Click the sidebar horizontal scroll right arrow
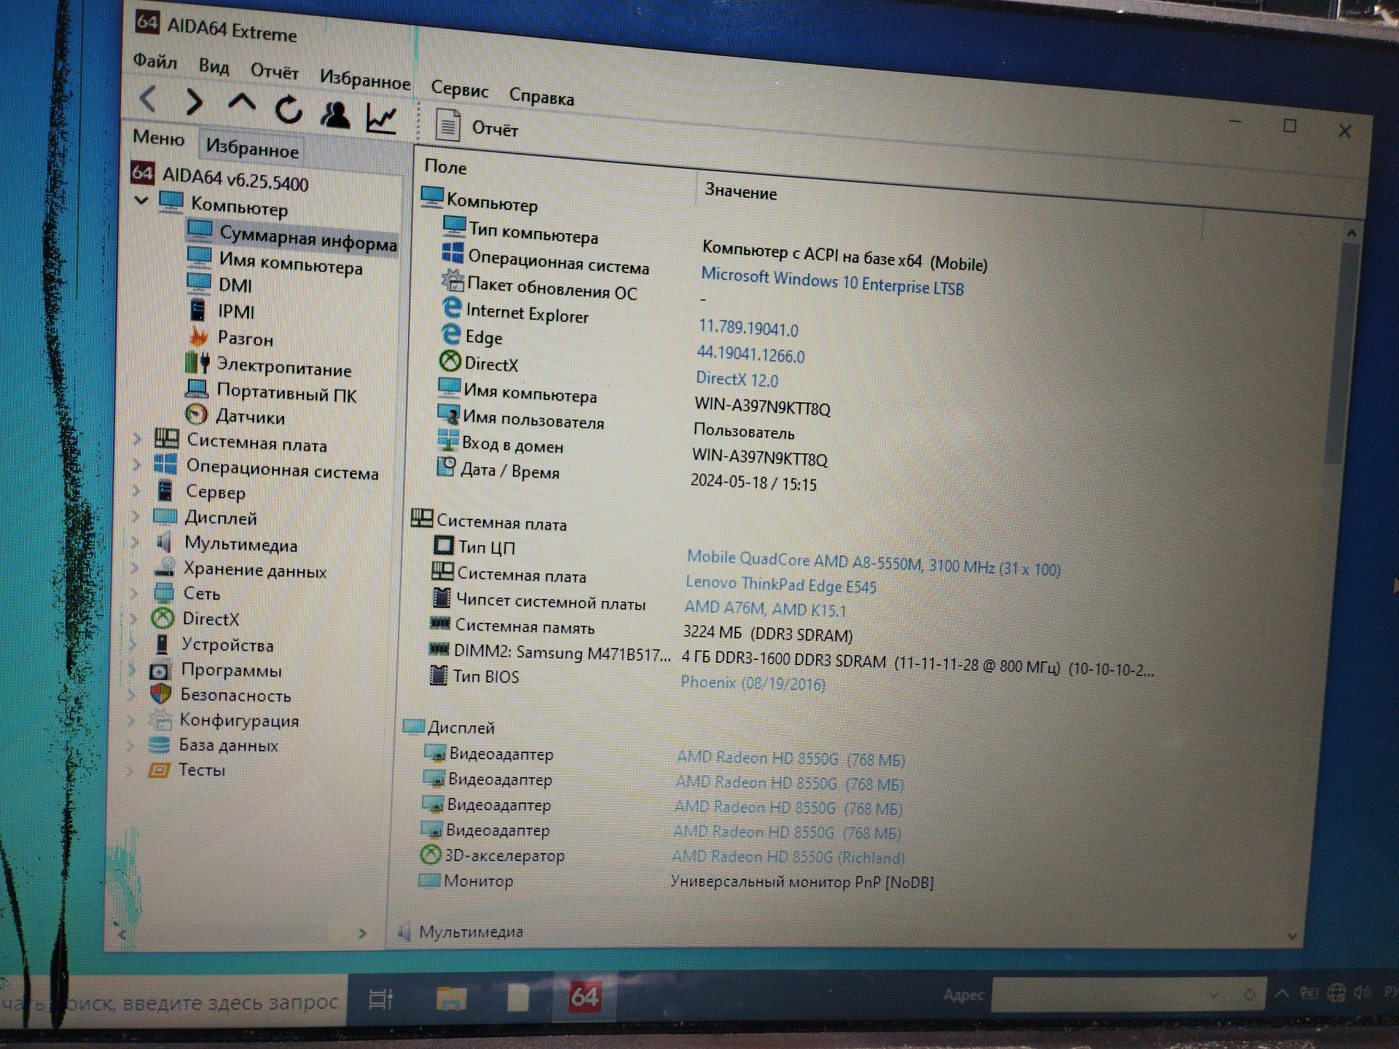1399x1049 pixels. [362, 933]
